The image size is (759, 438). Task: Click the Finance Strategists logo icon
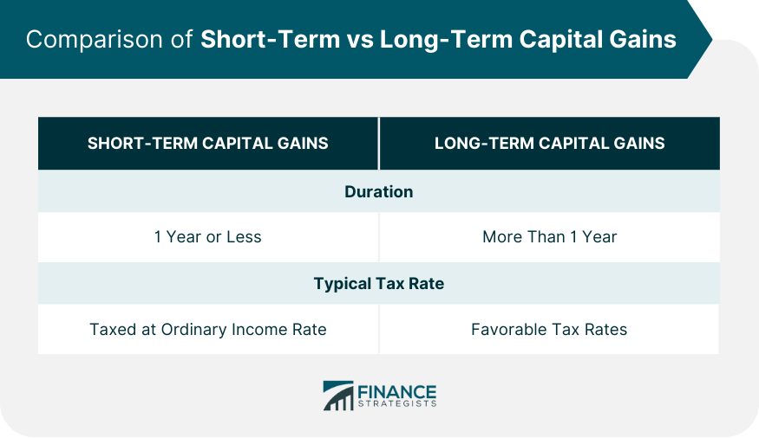tap(338, 395)
